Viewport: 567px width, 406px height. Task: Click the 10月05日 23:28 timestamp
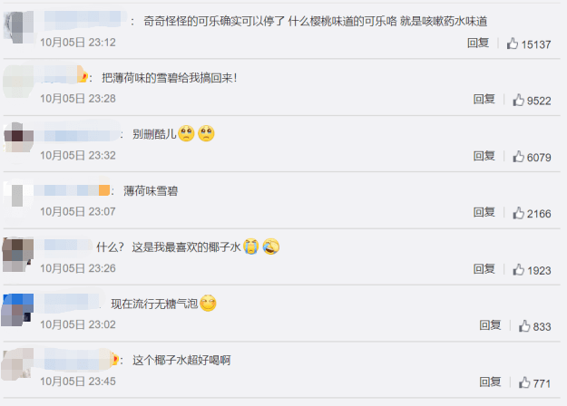click(78, 99)
